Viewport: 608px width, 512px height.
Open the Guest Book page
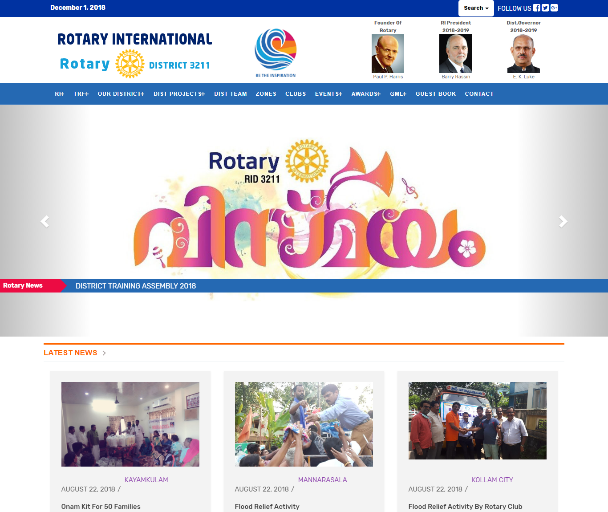point(436,94)
